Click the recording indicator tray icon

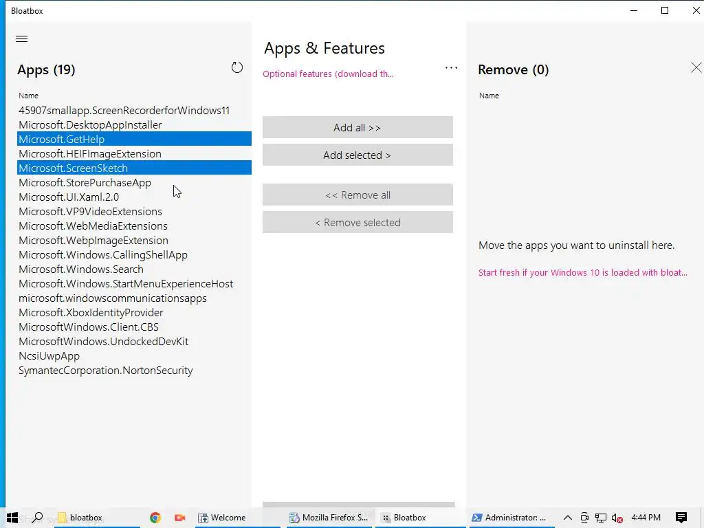point(584,518)
